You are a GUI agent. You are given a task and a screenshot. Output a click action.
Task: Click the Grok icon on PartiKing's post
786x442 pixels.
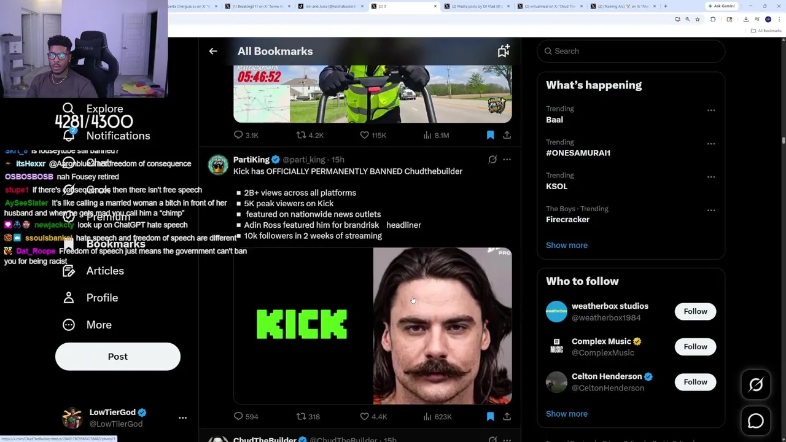click(492, 160)
